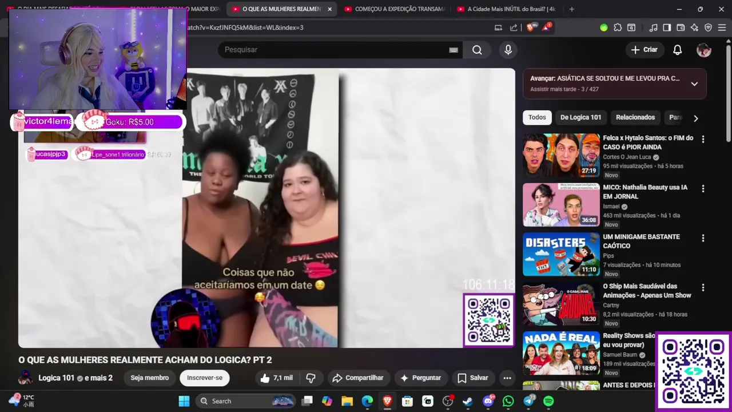Open the Felca x Hytalo Santos thumbnail

coord(561,156)
